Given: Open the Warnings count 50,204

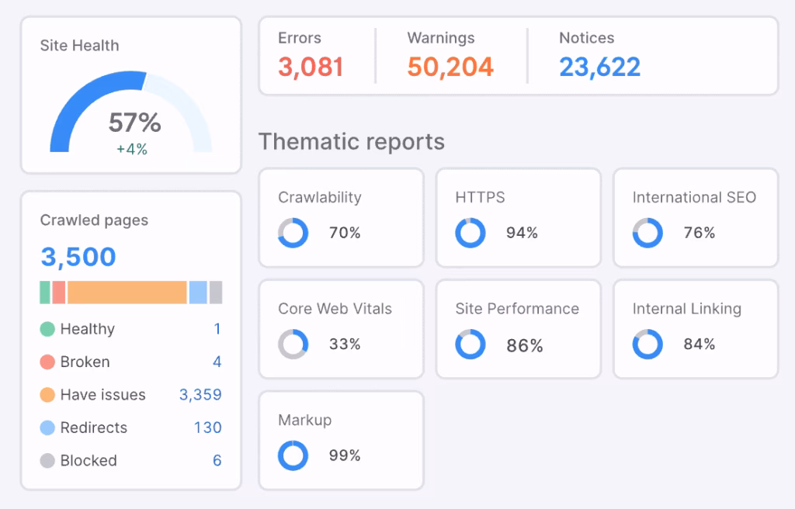Looking at the screenshot, I should [450, 67].
